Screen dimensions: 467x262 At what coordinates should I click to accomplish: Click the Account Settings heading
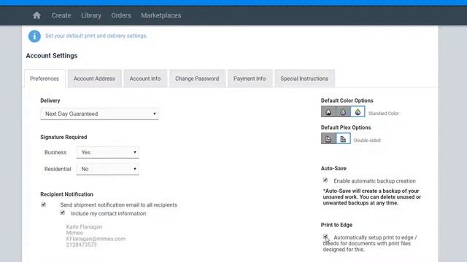52,56
